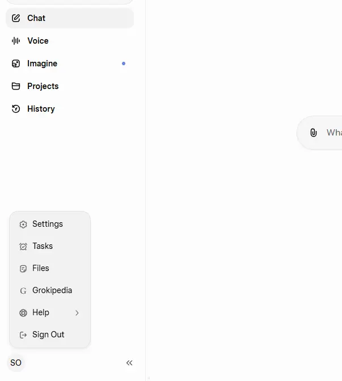Open the Projects section label
Image resolution: width=342 pixels, height=381 pixels.
pyautogui.click(x=43, y=86)
